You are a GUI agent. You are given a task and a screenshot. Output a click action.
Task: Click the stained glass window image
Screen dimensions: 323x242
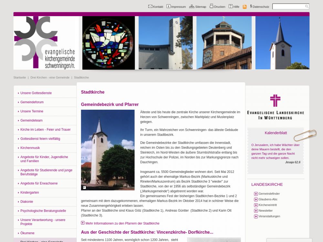point(109,43)
